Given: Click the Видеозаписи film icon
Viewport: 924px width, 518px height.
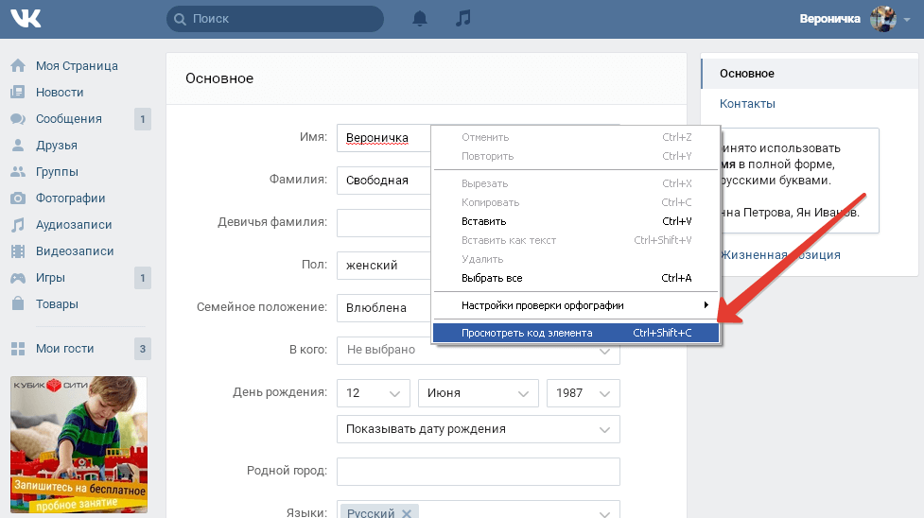Looking at the screenshot, I should pos(18,251).
